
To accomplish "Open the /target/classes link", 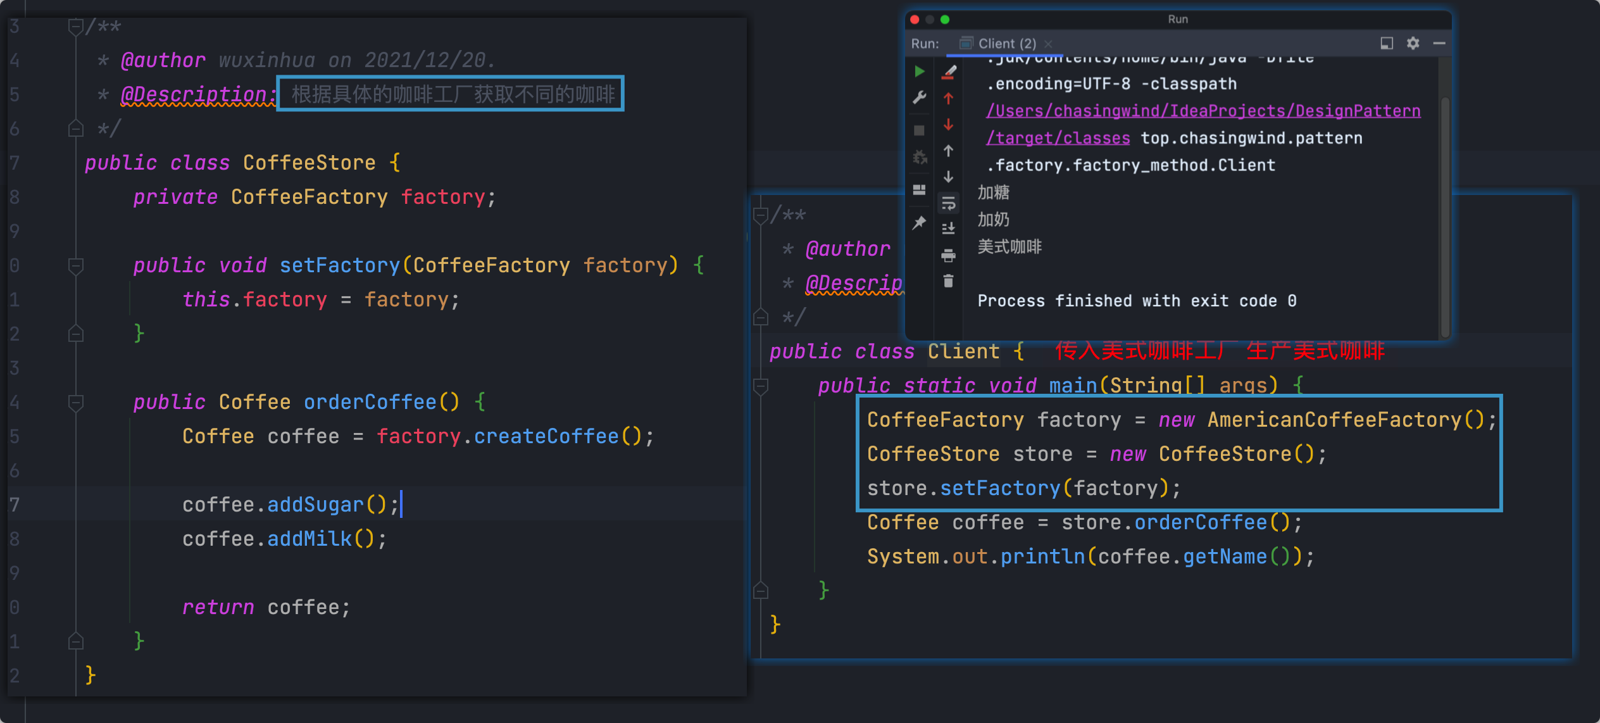I will (1058, 138).
